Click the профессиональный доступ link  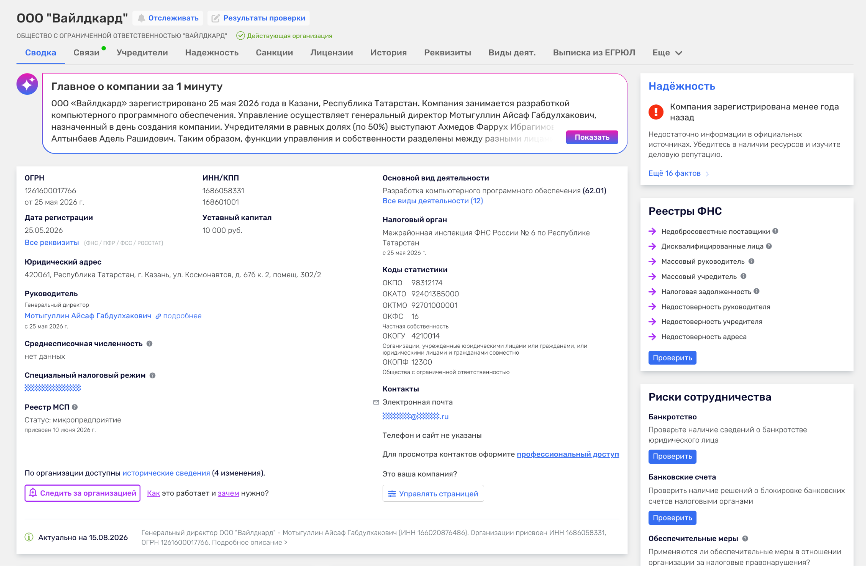point(568,454)
